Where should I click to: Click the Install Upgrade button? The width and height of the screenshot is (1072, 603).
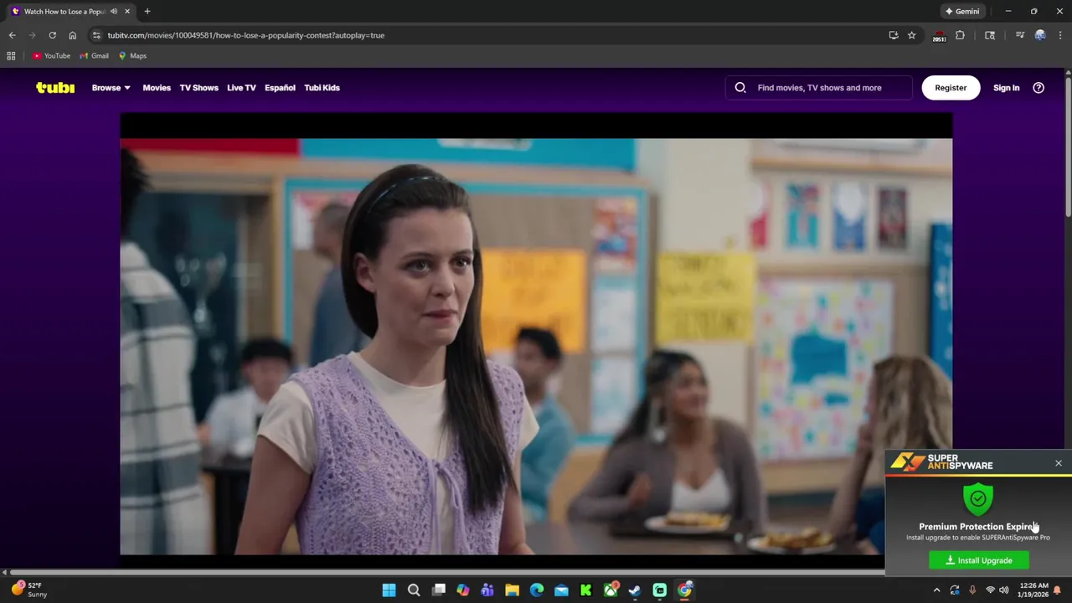point(979,560)
